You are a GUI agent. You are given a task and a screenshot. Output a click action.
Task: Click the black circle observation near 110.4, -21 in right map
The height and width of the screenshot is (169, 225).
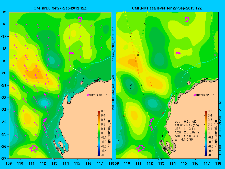pos(131,85)
